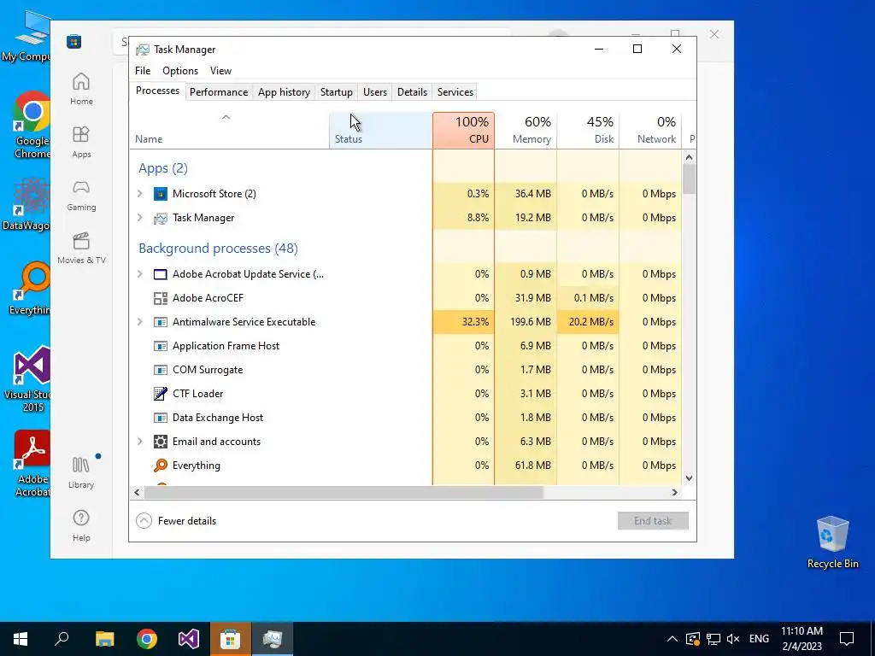Select the Google Chrome desktop shortcut
Screen dimensions: 875x656
(32, 125)
